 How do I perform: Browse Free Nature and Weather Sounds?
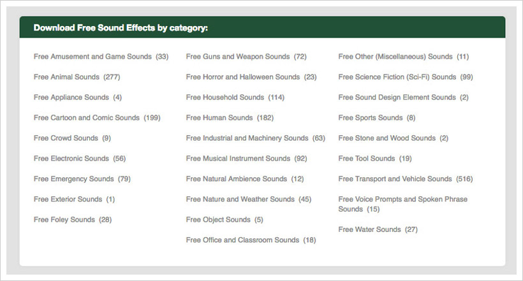pos(240,199)
